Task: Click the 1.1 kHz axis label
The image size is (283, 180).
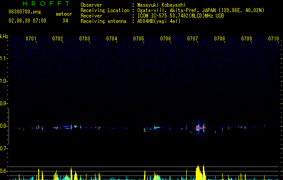Action: (x=4, y=58)
